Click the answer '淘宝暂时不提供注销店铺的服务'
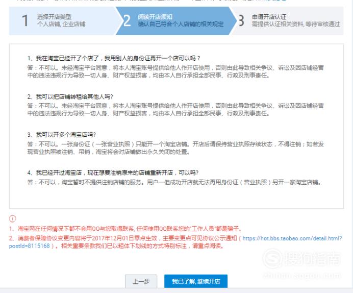Viewport: 353px width, 293px height. (174, 182)
